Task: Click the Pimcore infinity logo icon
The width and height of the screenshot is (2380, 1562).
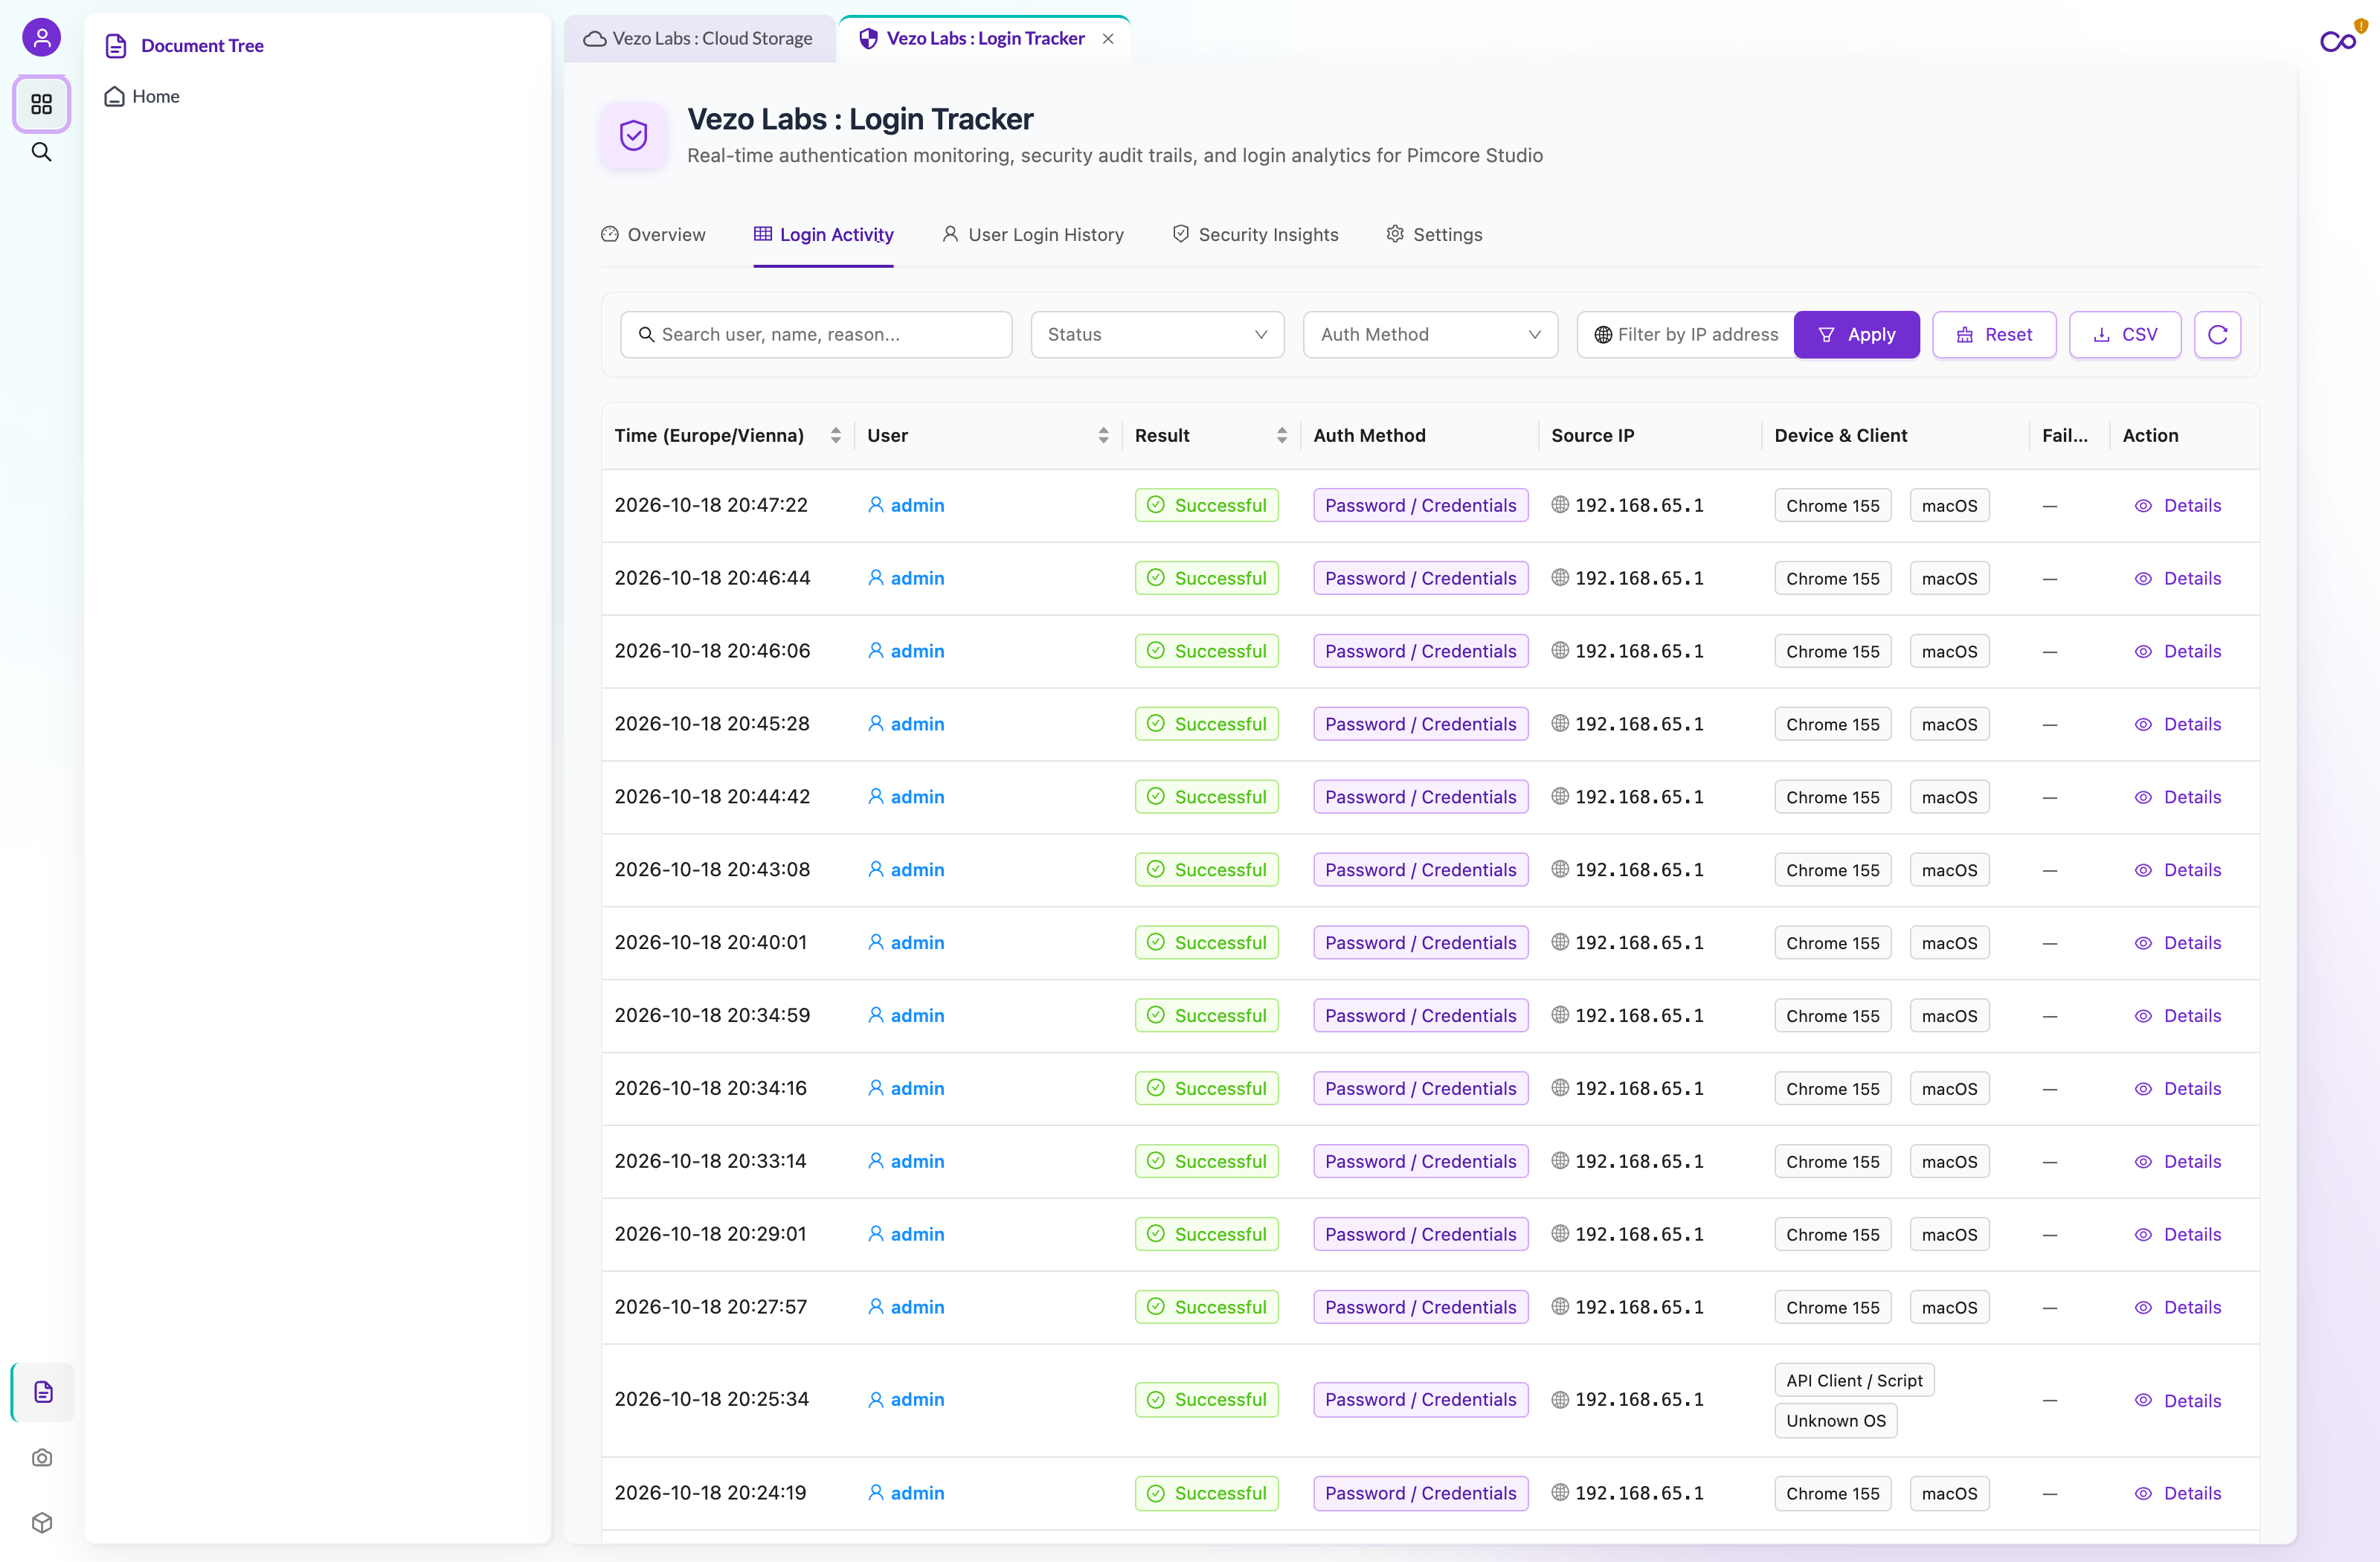Action: pyautogui.click(x=2338, y=41)
